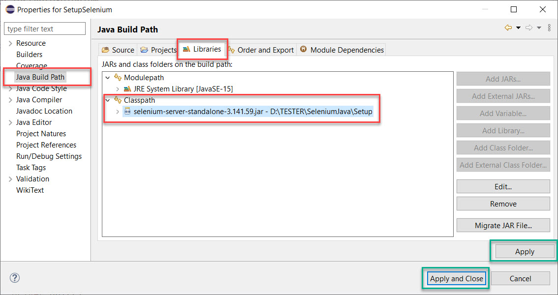Click the help question mark icon
The image size is (558, 295).
15,278
